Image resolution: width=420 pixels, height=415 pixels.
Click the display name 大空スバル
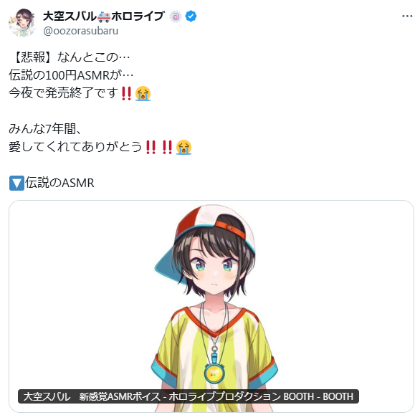(70, 16)
